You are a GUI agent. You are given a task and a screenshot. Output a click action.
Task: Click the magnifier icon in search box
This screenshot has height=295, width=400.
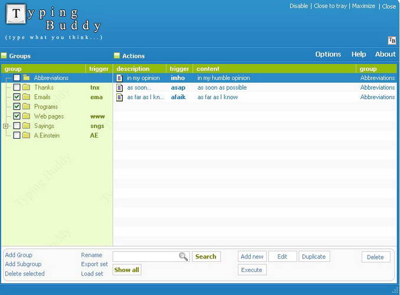click(x=183, y=257)
